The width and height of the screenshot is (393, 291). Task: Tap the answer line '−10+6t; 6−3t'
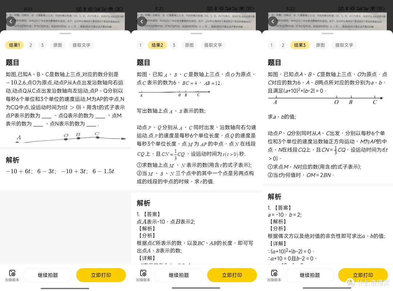[60, 171]
